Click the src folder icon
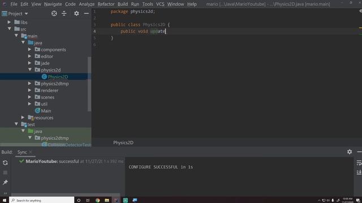The height and width of the screenshot is (203, 362). 17,29
